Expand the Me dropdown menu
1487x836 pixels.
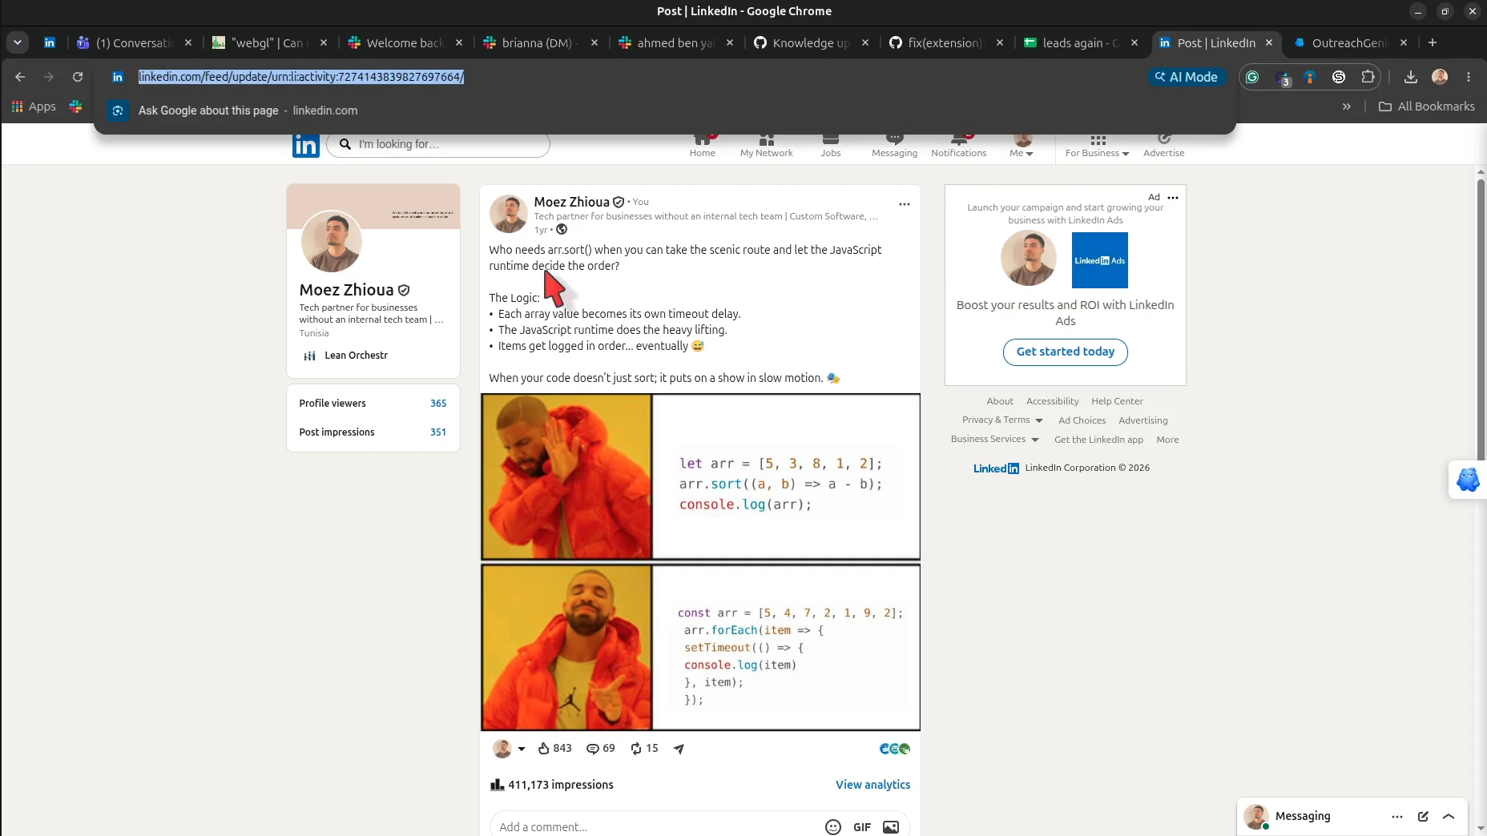1022,146
